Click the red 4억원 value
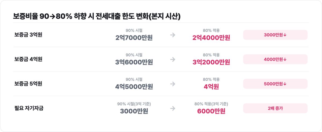This screenshot has width=322, height=132. (x=211, y=87)
